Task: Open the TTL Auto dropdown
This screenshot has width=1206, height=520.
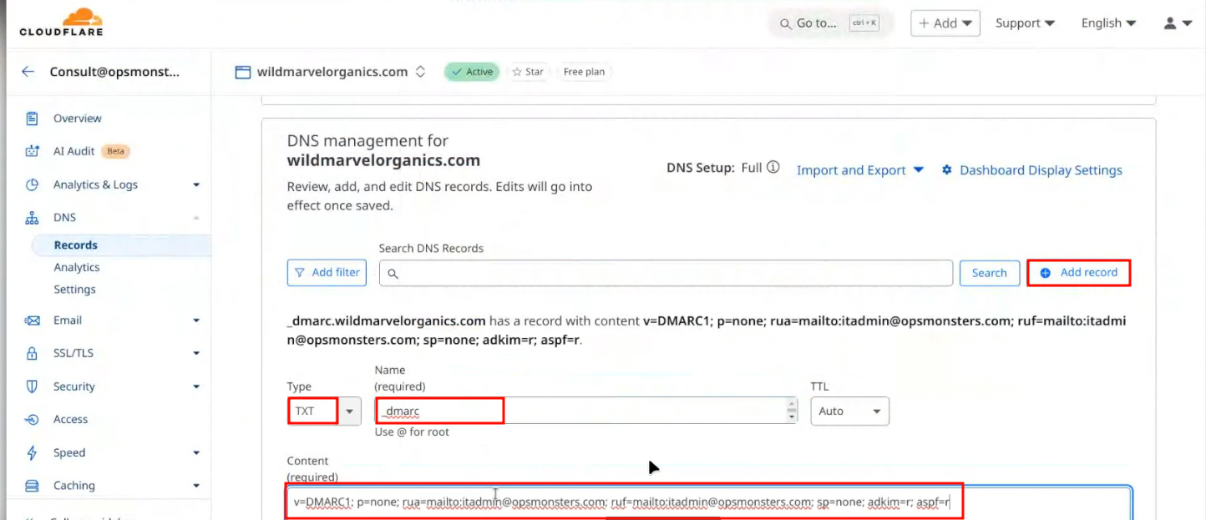Action: pos(849,411)
